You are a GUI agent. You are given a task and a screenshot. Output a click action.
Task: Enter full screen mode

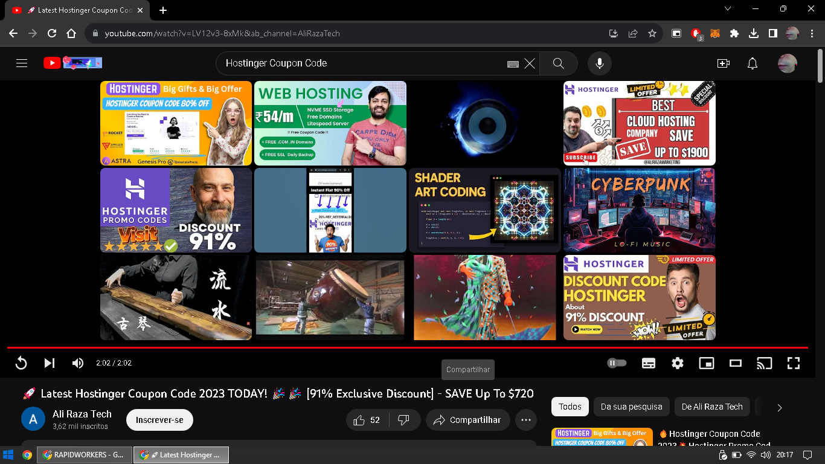click(x=794, y=363)
